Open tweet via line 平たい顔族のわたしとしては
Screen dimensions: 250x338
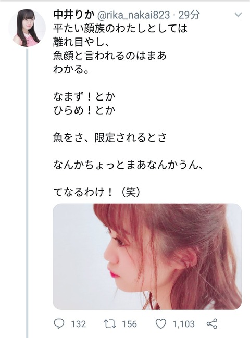click(x=120, y=28)
